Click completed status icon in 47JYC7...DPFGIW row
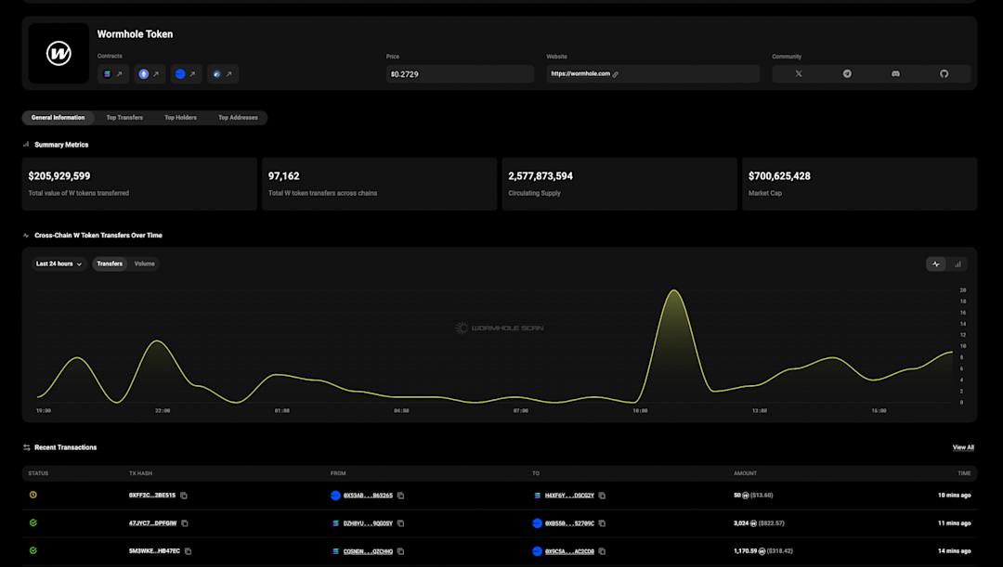Screen dimensions: 1003x567 click(33, 522)
